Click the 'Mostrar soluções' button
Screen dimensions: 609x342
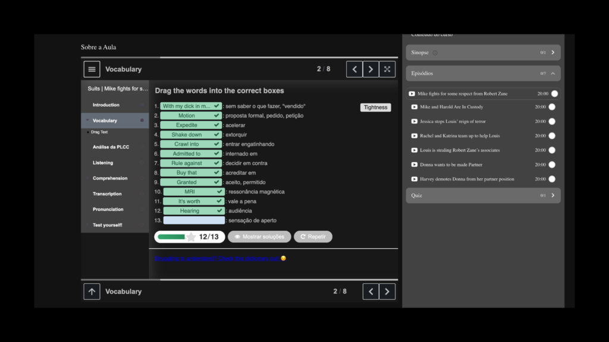259,236
